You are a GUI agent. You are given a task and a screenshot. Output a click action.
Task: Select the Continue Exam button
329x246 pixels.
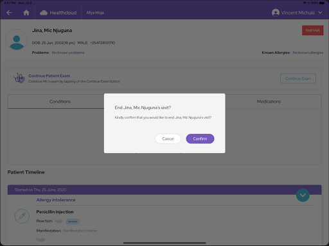point(298,79)
